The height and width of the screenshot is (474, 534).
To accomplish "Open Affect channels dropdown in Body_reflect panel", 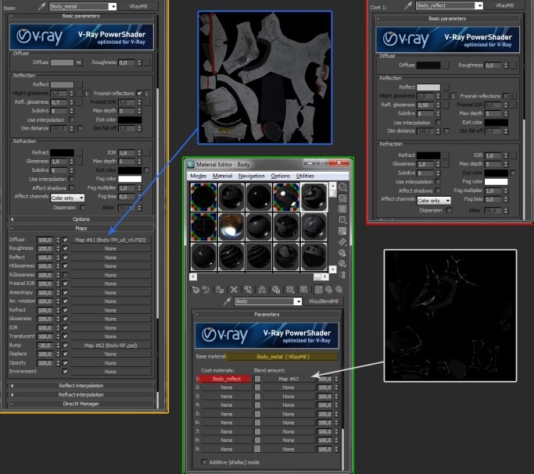I will (434, 201).
